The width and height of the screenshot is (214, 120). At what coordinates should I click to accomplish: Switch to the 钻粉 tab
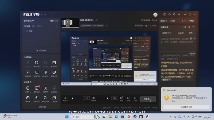(x=191, y=33)
